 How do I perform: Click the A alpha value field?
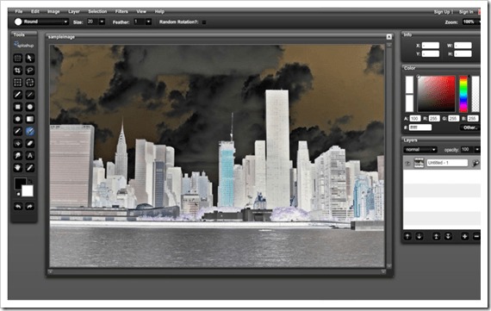415,118
